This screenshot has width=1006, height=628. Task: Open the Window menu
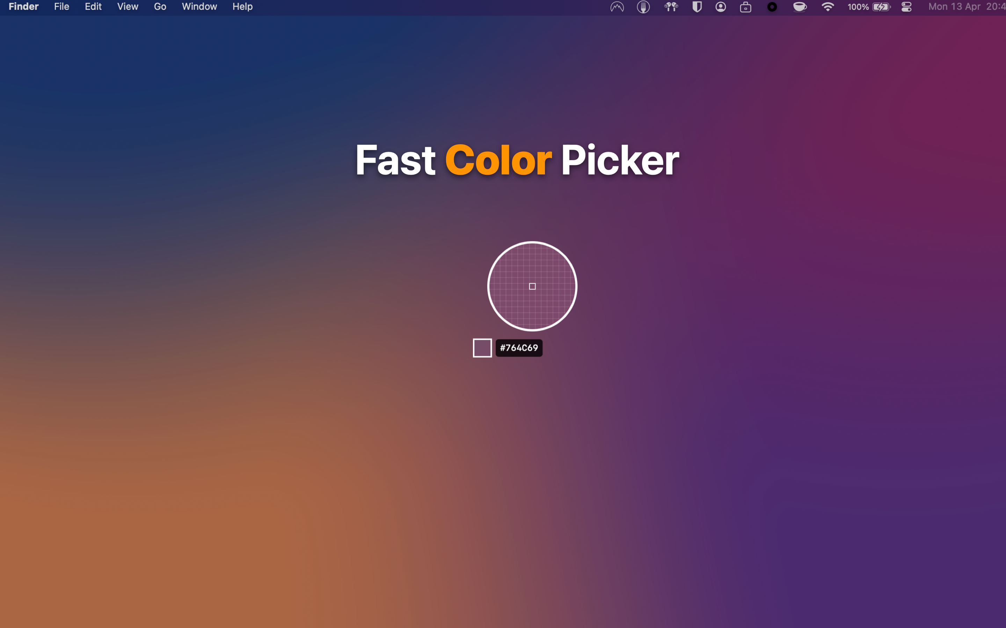[x=199, y=7]
